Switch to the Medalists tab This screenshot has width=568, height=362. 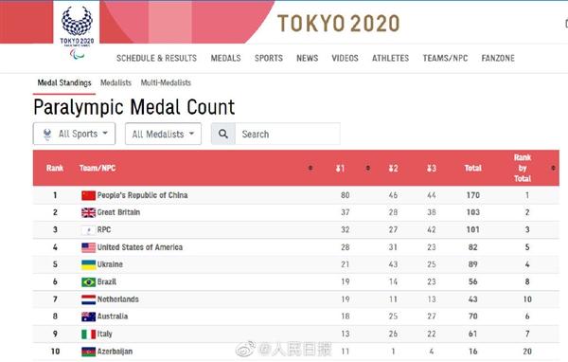(x=115, y=82)
